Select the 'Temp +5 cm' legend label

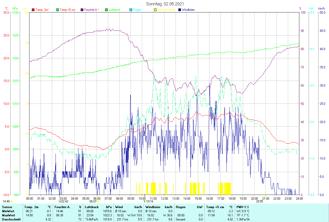click(x=68, y=10)
